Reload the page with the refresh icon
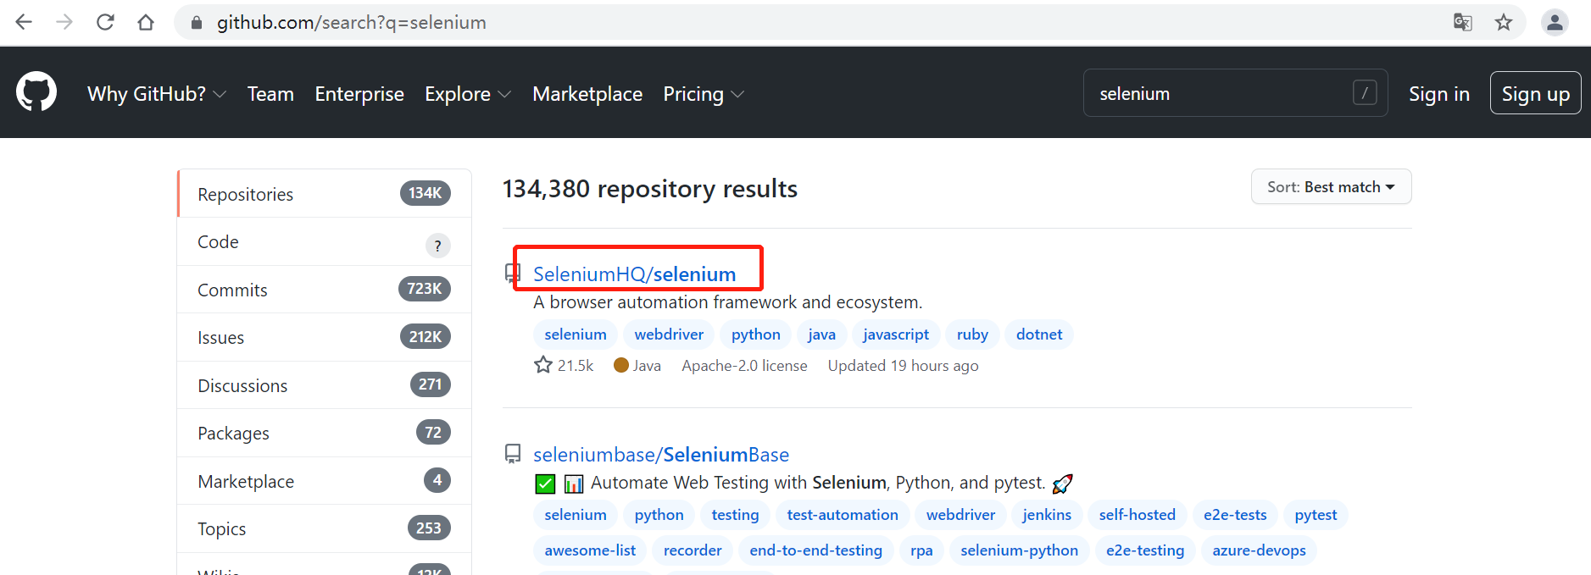This screenshot has width=1591, height=575. pos(105,22)
